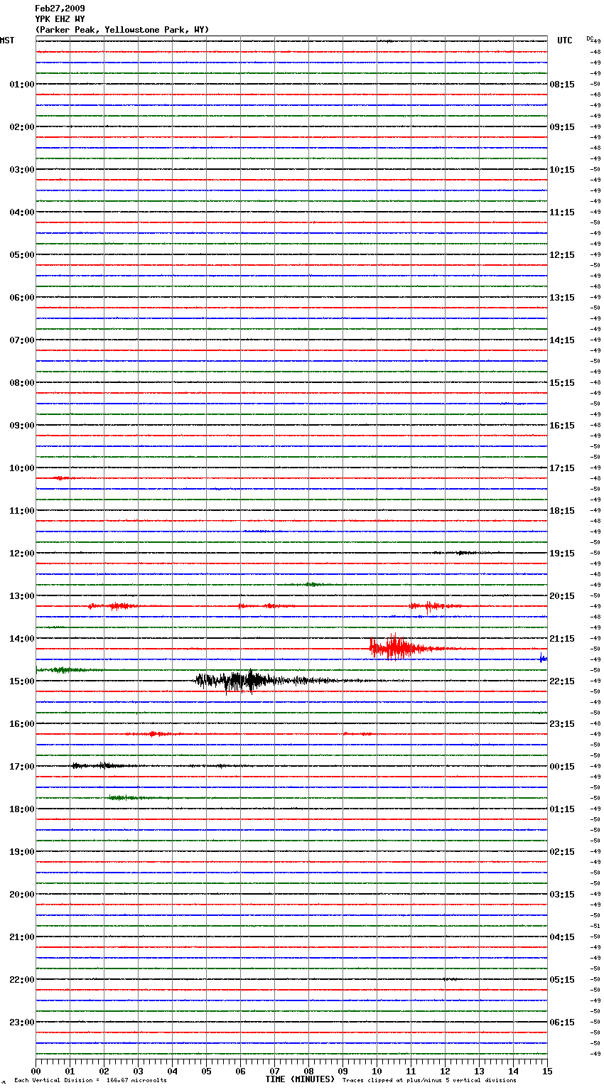
Task: Click the UTC column header
Action: tap(565, 41)
